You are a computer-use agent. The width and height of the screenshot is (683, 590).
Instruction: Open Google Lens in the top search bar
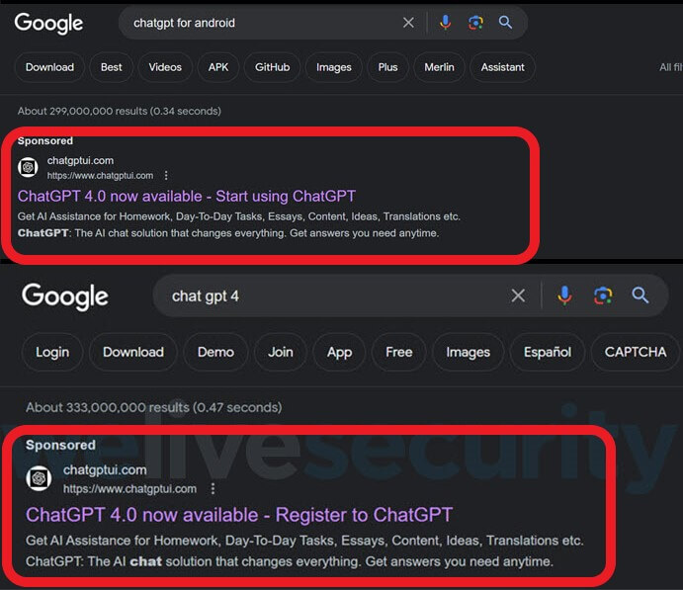coord(475,22)
